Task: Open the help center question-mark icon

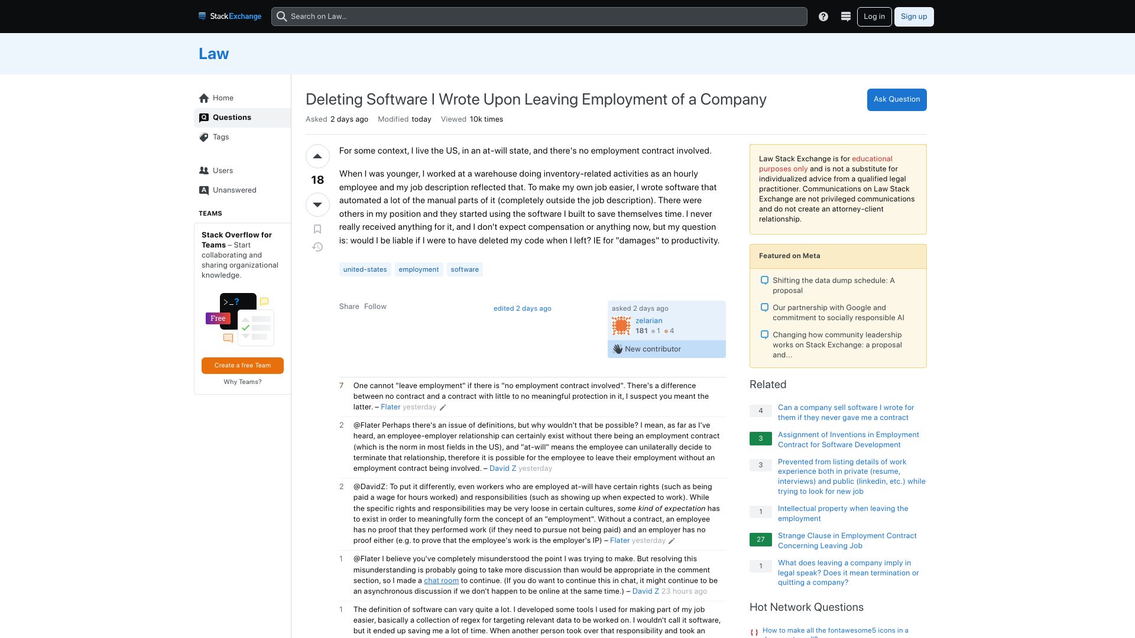Action: click(823, 17)
